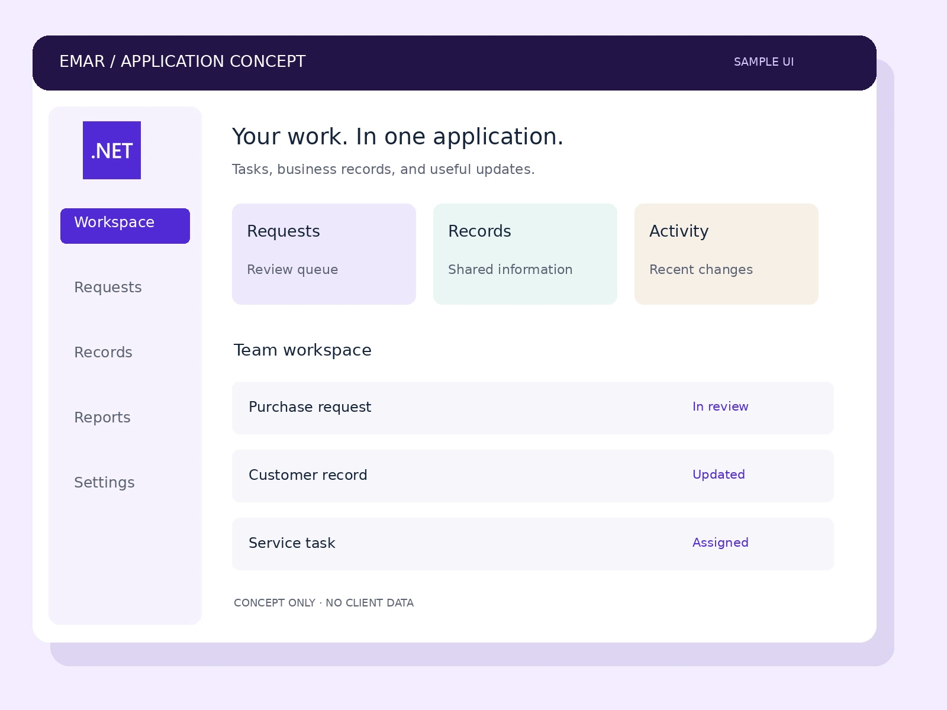Click the In review status
947x710 pixels.
click(x=720, y=406)
